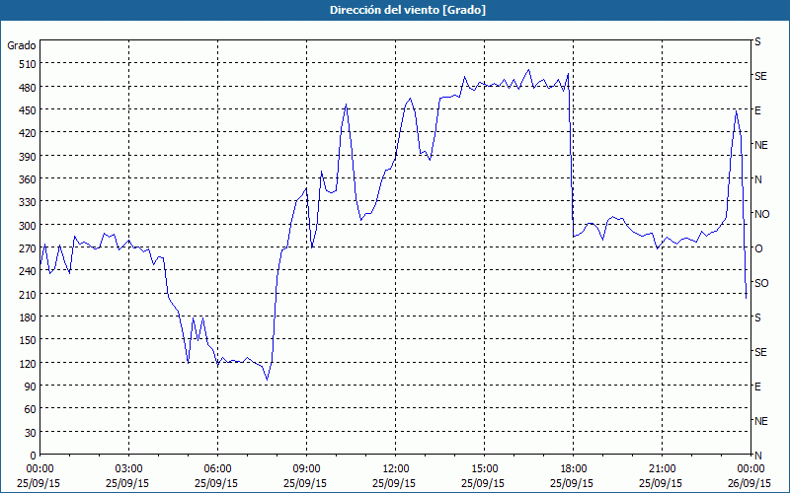This screenshot has height=493, width=790.
Task: Click the 480 value on the degree axis
Action: click(x=28, y=87)
